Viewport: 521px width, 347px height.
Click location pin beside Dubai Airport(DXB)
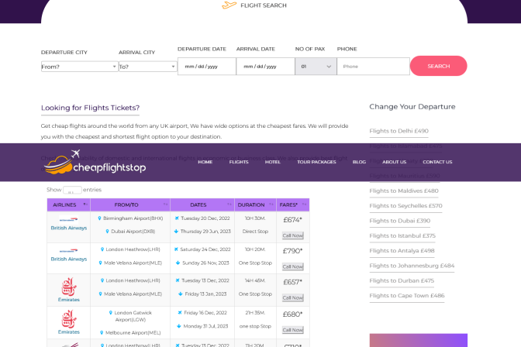coord(107,231)
